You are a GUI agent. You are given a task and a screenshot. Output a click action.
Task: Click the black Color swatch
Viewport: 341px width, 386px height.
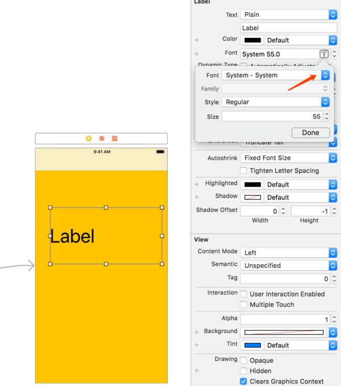[252, 40]
